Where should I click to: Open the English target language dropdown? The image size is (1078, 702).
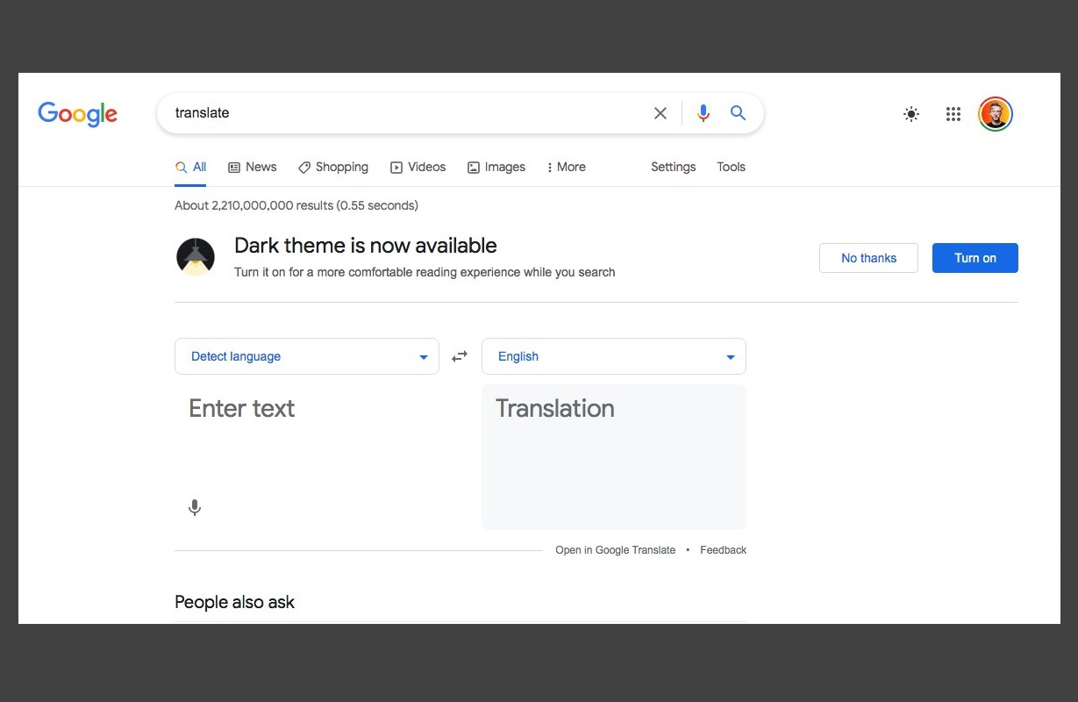[613, 355]
